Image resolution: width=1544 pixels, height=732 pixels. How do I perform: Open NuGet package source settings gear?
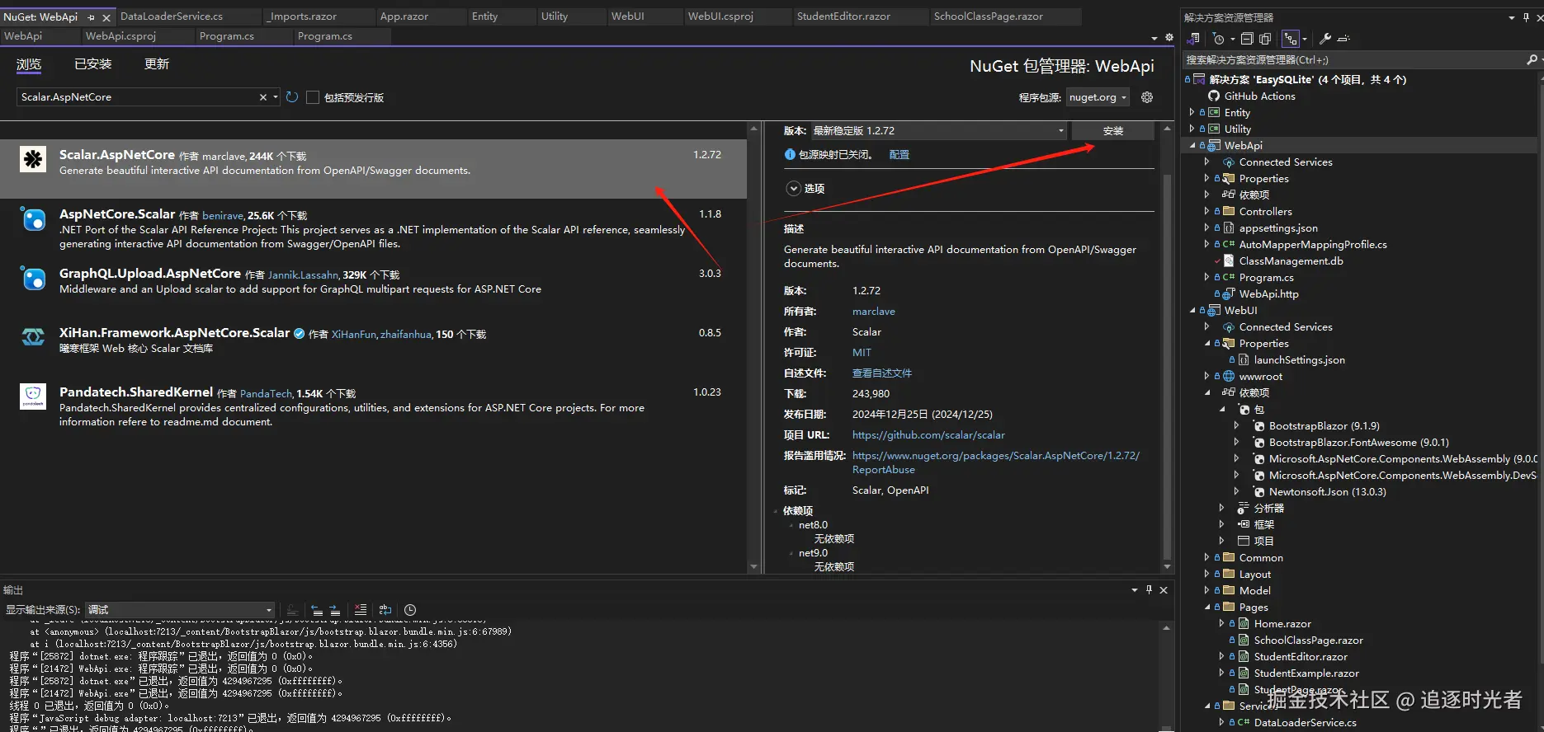point(1147,97)
